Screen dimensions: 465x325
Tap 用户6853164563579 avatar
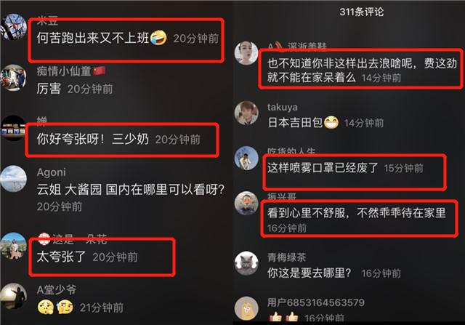tap(246, 308)
